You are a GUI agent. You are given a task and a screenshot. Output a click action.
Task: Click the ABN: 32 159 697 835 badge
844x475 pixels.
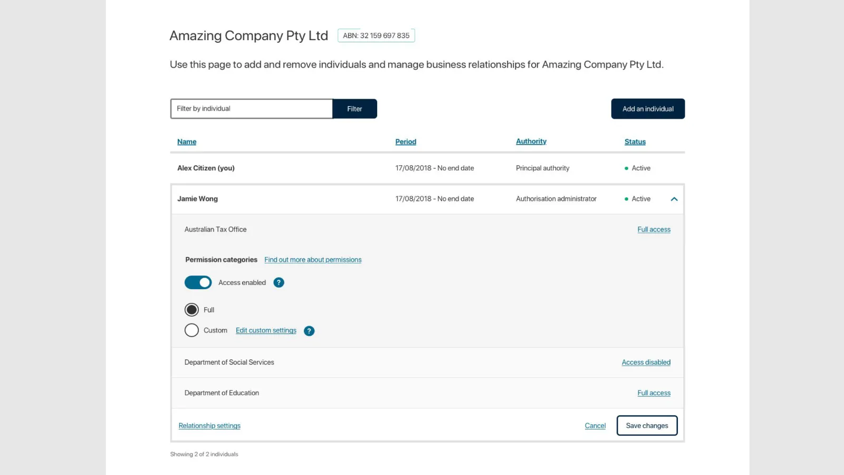[x=376, y=35]
